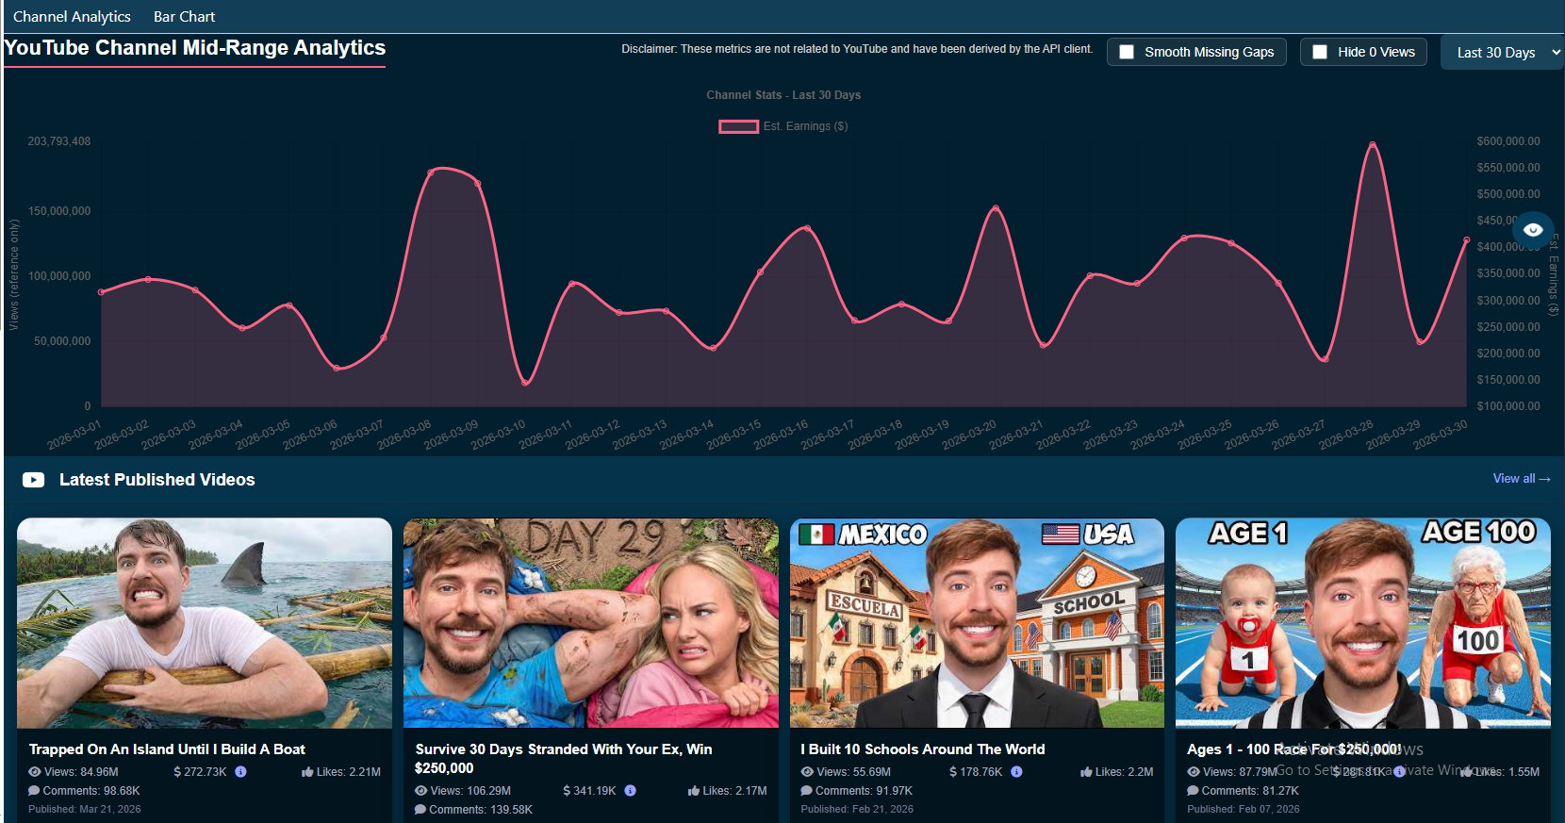This screenshot has height=823, width=1565.
Task: Click the thumbs-up icon beside Likes: 2.21M
Action: tap(307, 772)
